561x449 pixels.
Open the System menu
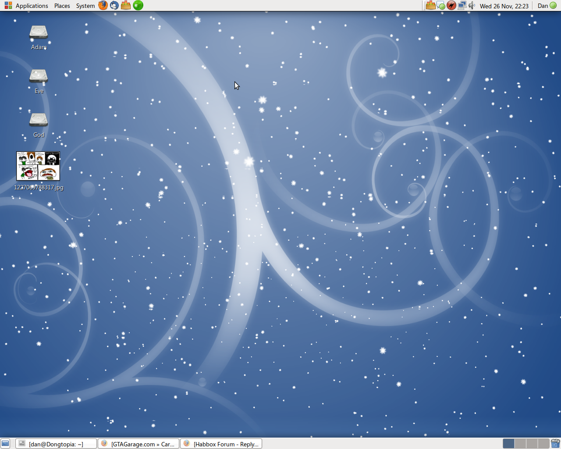pyautogui.click(x=85, y=6)
